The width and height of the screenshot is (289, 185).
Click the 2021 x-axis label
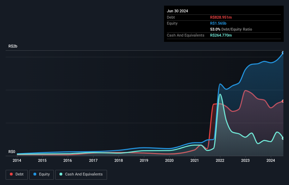195,160
